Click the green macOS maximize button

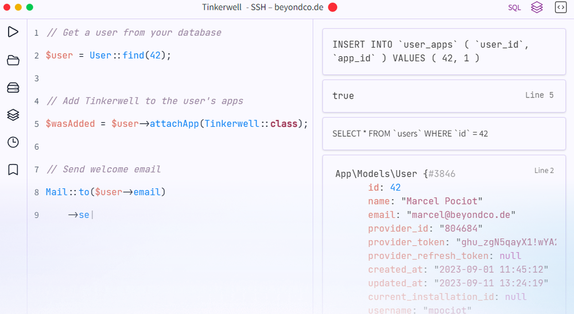30,7
